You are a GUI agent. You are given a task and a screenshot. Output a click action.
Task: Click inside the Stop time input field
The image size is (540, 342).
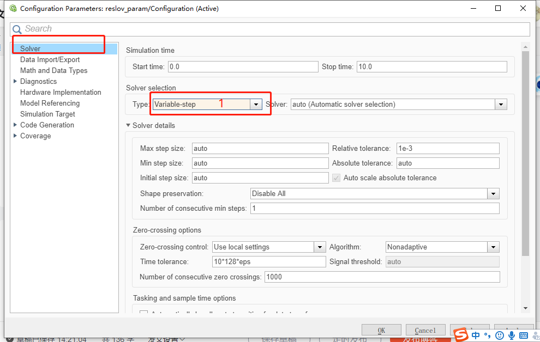click(431, 66)
